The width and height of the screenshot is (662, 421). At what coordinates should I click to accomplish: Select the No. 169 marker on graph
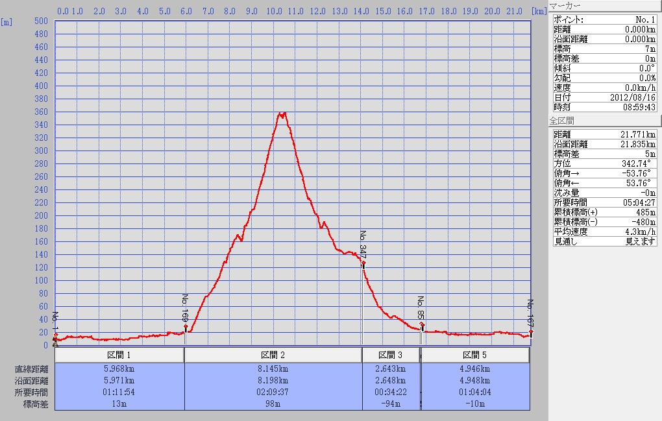coord(186,328)
